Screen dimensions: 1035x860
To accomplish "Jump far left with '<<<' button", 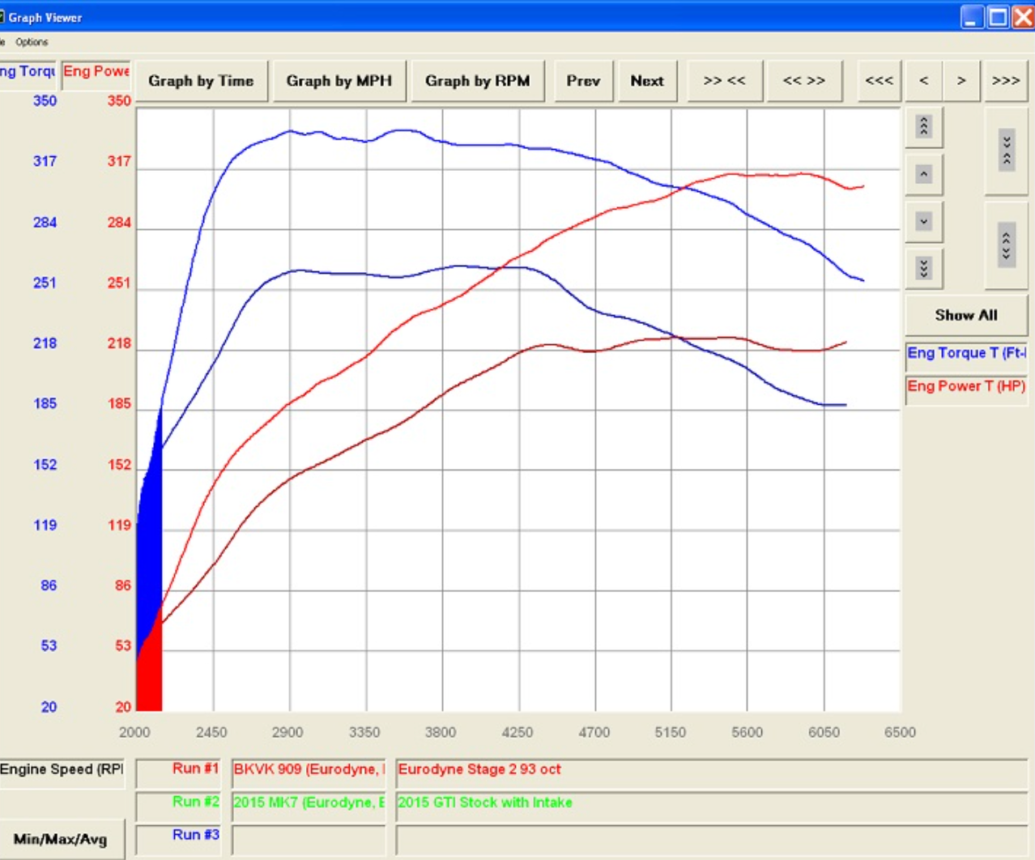I will [879, 81].
